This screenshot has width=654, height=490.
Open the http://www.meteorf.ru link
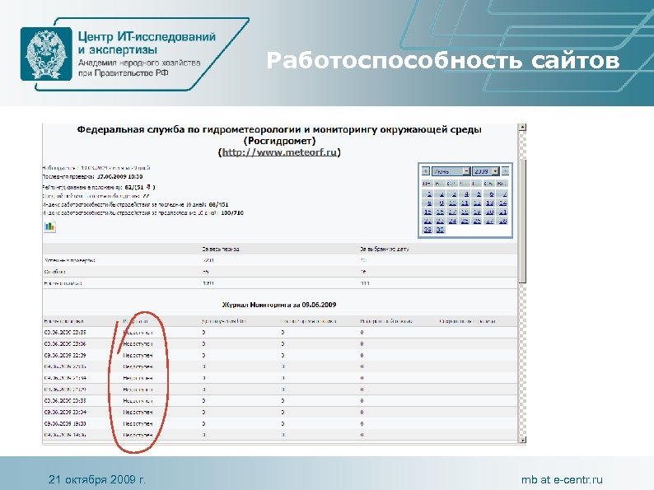pos(279,152)
